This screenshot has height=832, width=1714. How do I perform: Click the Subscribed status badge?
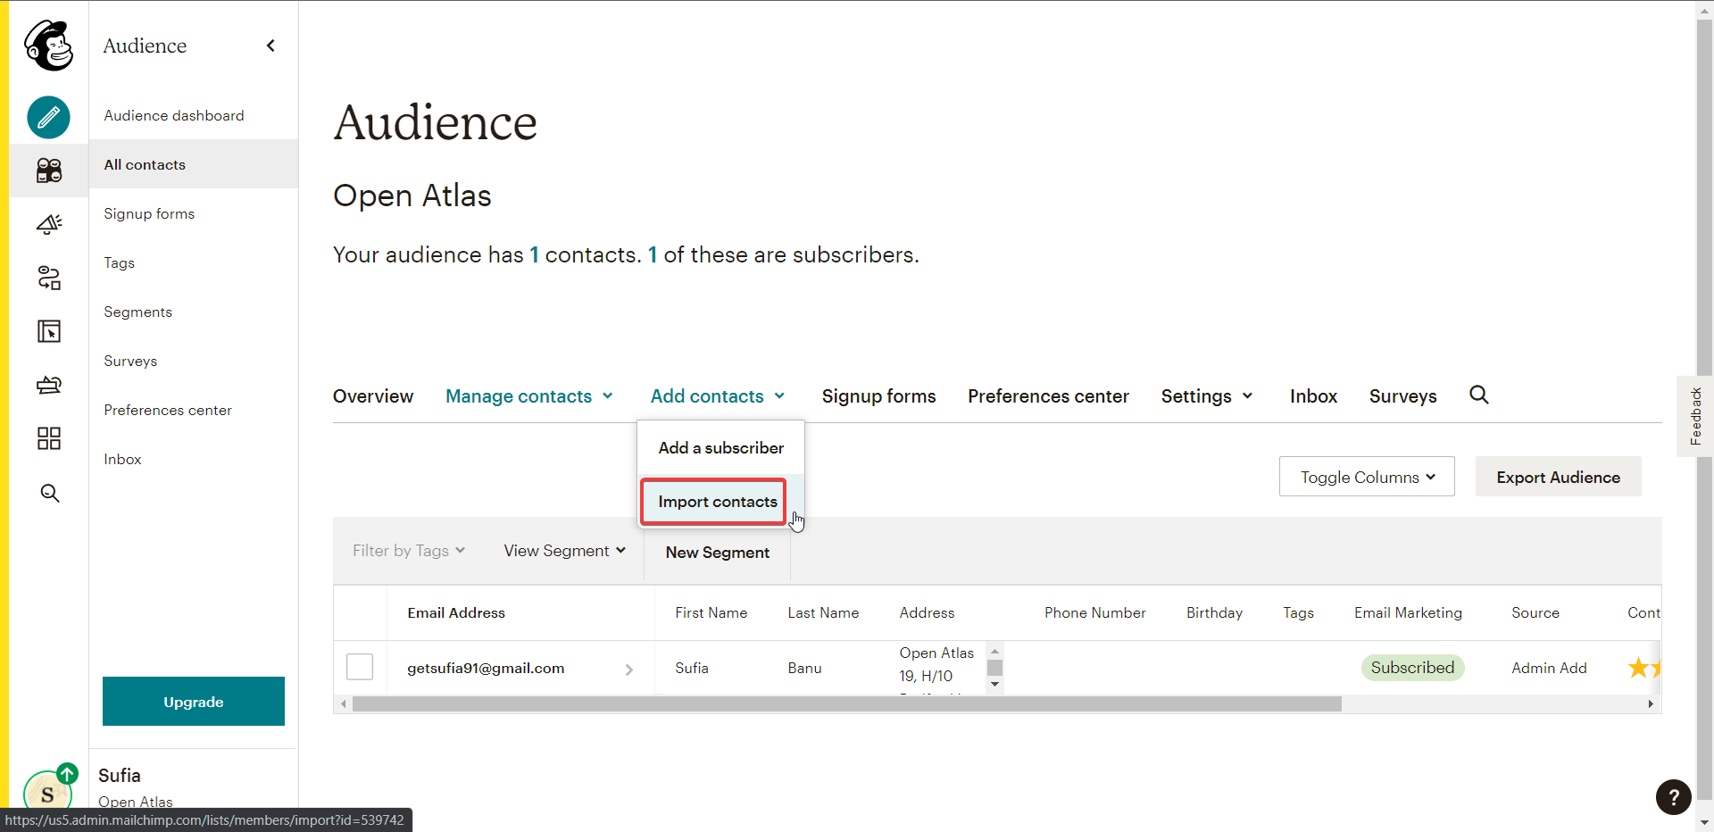1412,668
